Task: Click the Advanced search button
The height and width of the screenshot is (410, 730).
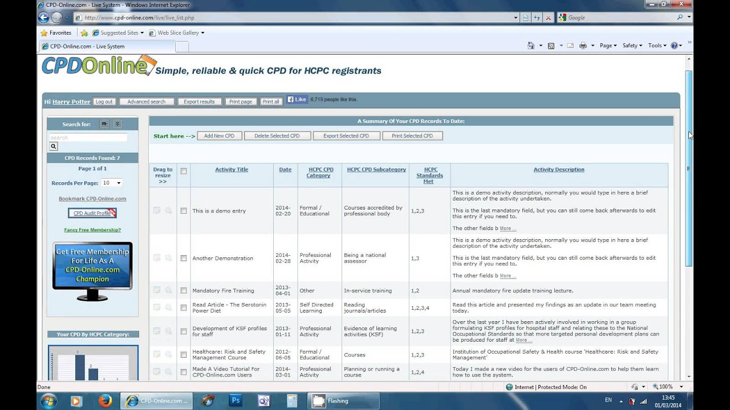Action: coord(147,101)
